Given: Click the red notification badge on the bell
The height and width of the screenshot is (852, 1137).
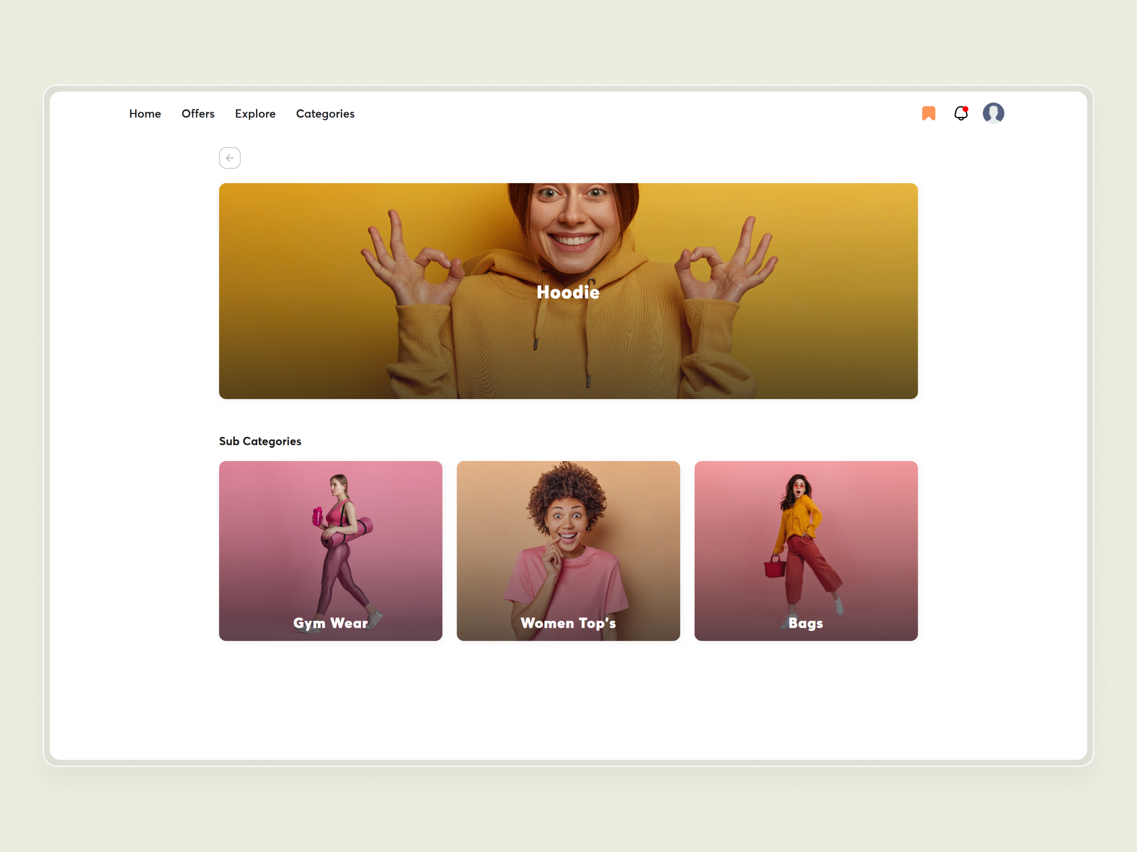Looking at the screenshot, I should (966, 108).
